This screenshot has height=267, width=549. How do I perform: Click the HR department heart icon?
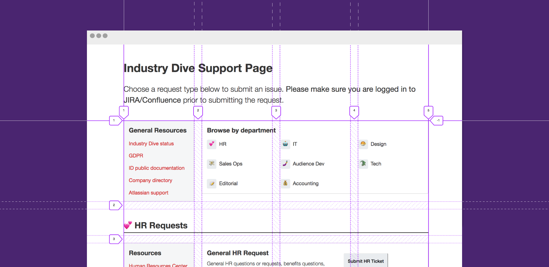[x=212, y=144]
